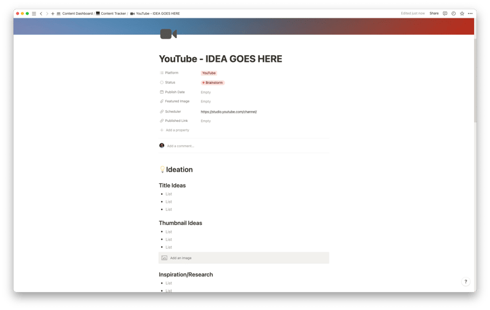Image resolution: width=490 pixels, height=310 pixels.
Task: Set the empty Publish Date value
Action: 206,92
